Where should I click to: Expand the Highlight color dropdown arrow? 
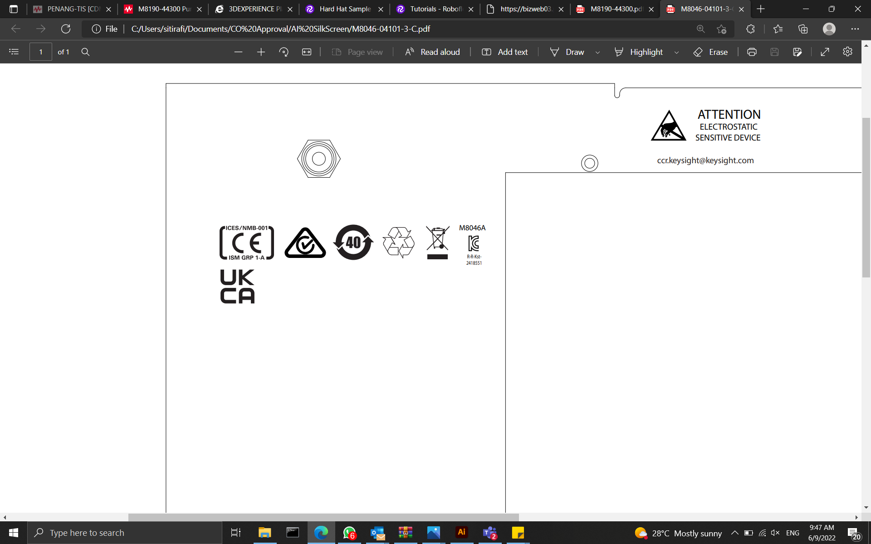[676, 53]
